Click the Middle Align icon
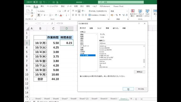 [x=76, y=11]
